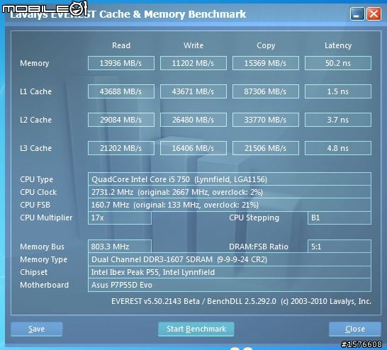The height and width of the screenshot is (350, 387).
Task: Click the red X window close icon
Action: pos(374,13)
